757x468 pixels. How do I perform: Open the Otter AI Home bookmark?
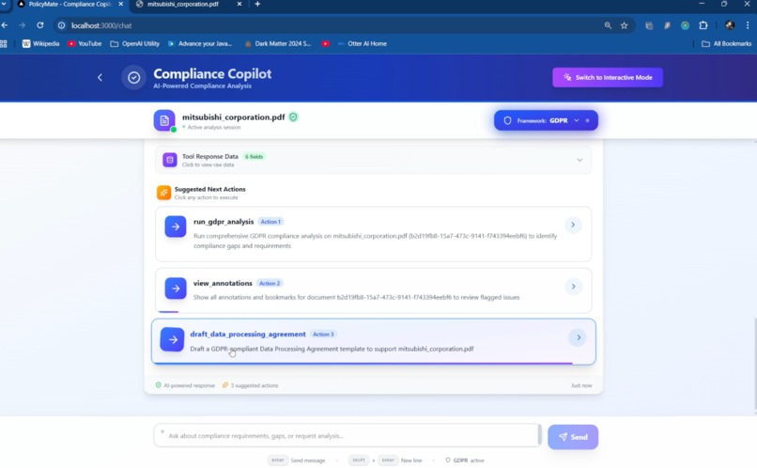(x=363, y=43)
